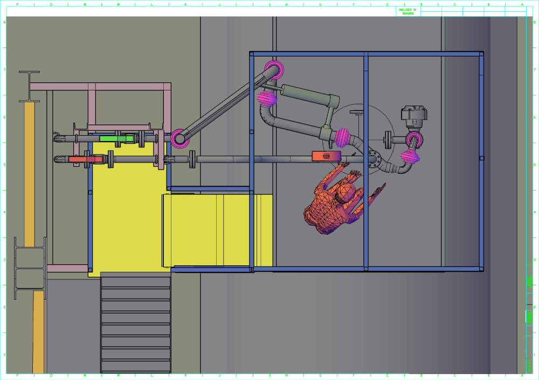
Task: Click the INCLUDED IN DRAWING title block cell
Action: pyautogui.click(x=407, y=11)
